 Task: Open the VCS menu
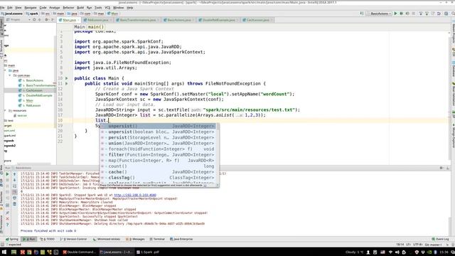(107, 8)
